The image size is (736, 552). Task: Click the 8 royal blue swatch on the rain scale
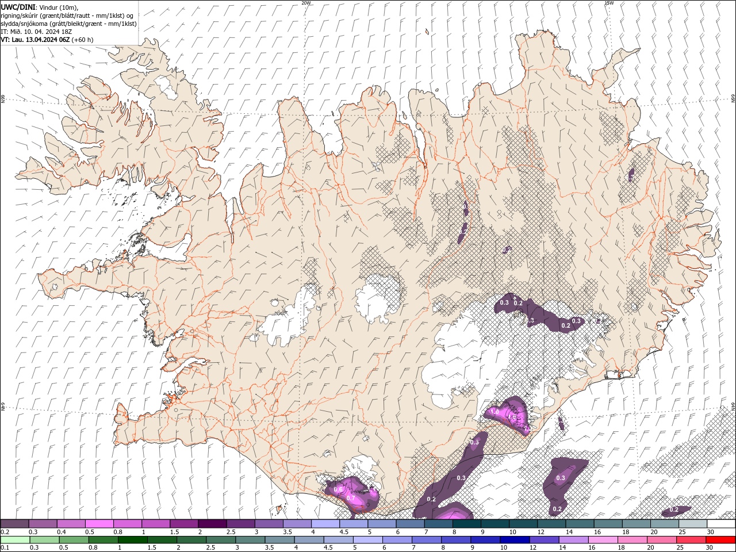click(x=456, y=540)
